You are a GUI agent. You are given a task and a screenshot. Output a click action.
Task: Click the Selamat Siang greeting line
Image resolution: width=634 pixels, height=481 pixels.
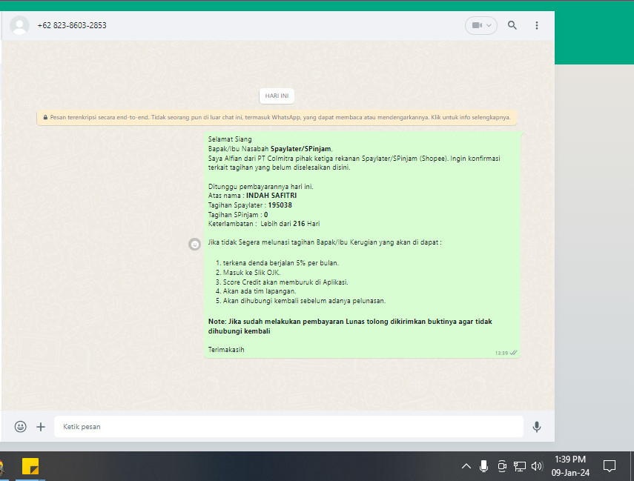pos(230,139)
